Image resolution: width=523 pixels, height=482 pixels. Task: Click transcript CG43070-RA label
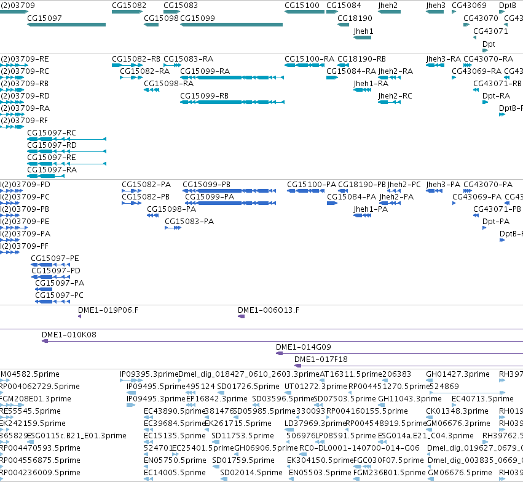click(x=488, y=59)
